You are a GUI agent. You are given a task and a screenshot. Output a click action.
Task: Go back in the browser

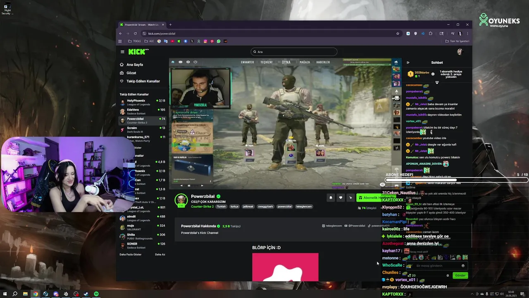(121, 34)
